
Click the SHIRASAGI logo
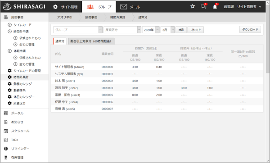click(x=24, y=7)
